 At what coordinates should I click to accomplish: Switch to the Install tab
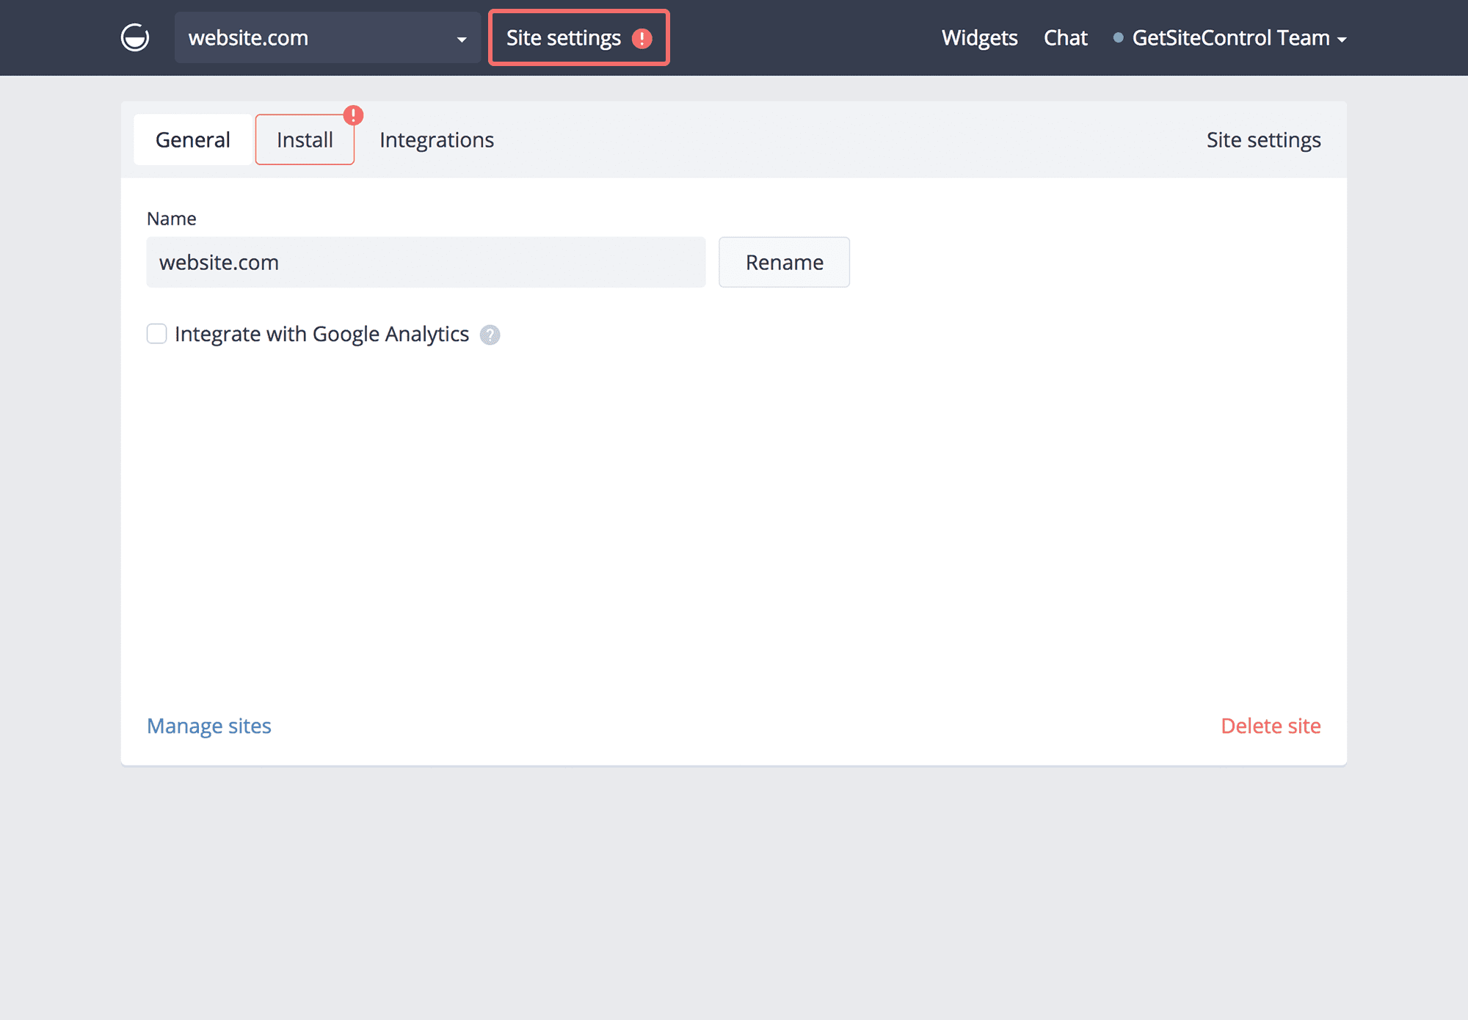[x=305, y=139]
